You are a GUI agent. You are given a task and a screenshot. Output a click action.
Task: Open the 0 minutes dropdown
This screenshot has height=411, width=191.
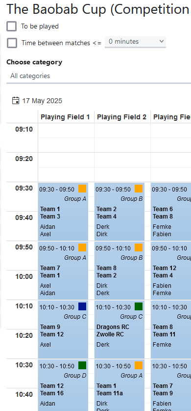[135, 42]
